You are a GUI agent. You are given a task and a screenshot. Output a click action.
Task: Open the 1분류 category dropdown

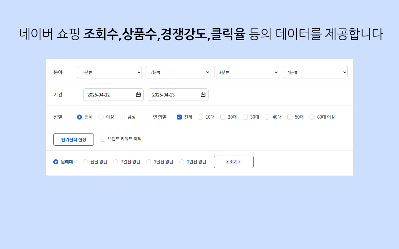[109, 72]
